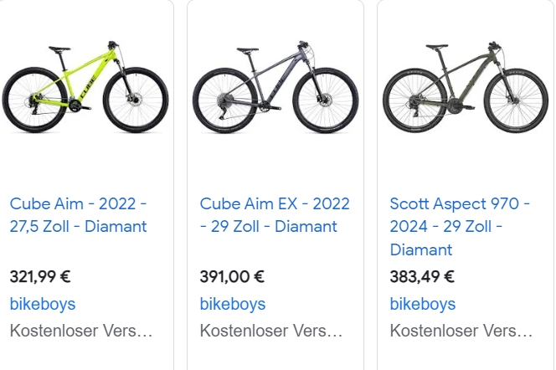Click the CUBE logo on the yellow bike frame
The image size is (556, 370).
(88, 88)
